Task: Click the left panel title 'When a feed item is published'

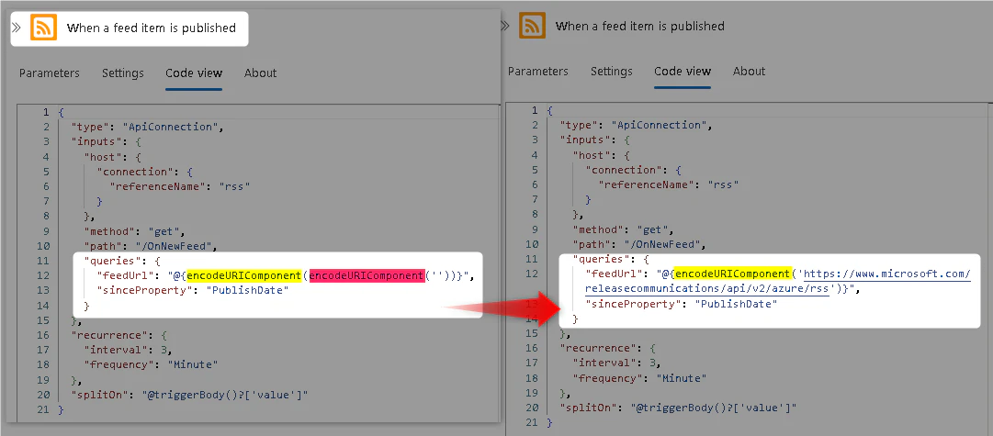Action: click(x=152, y=28)
